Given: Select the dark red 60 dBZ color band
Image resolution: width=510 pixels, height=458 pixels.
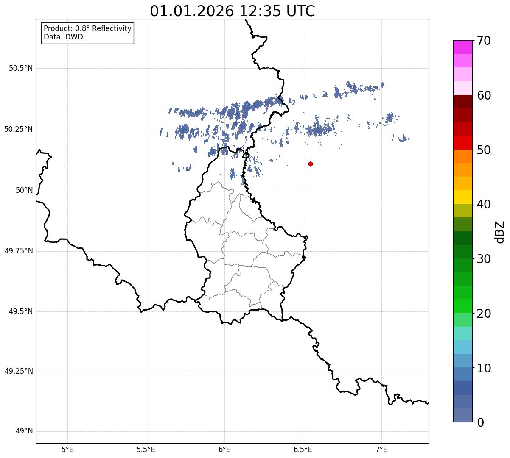Looking at the screenshot, I should [x=462, y=102].
